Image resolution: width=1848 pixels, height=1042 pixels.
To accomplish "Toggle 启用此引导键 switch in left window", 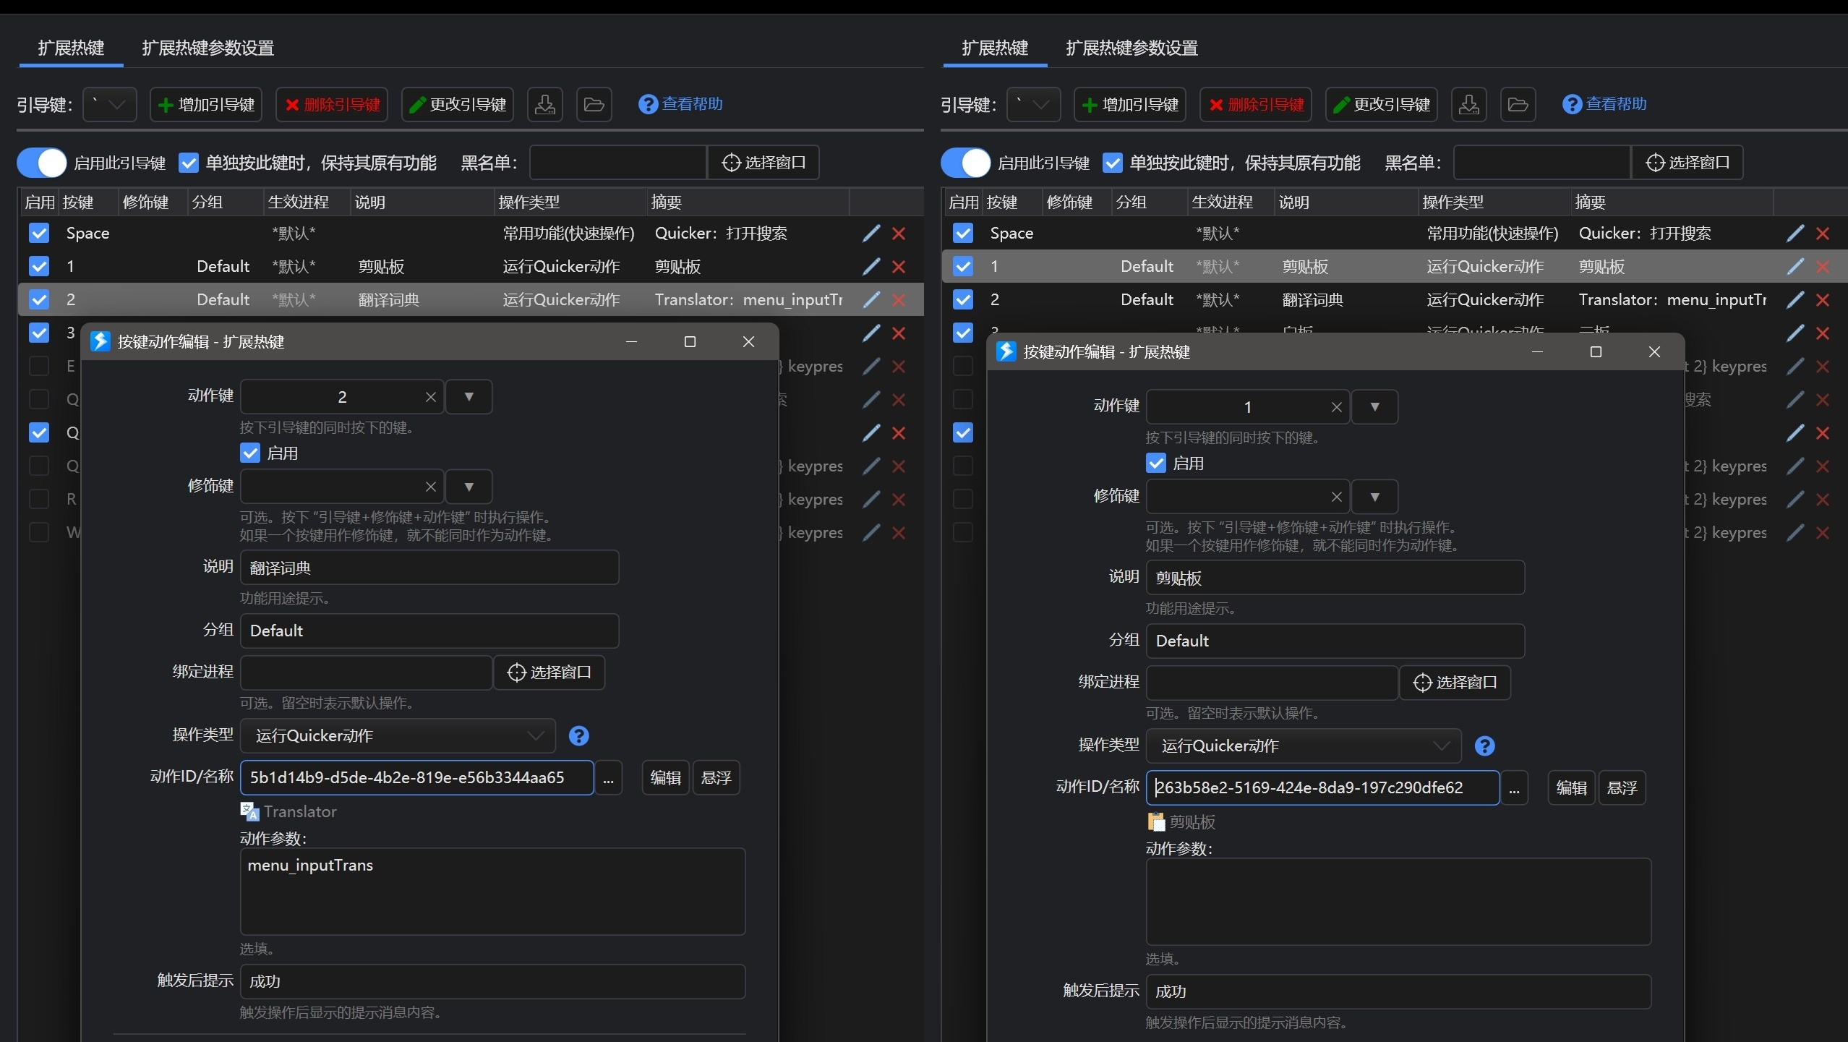I will (x=41, y=163).
